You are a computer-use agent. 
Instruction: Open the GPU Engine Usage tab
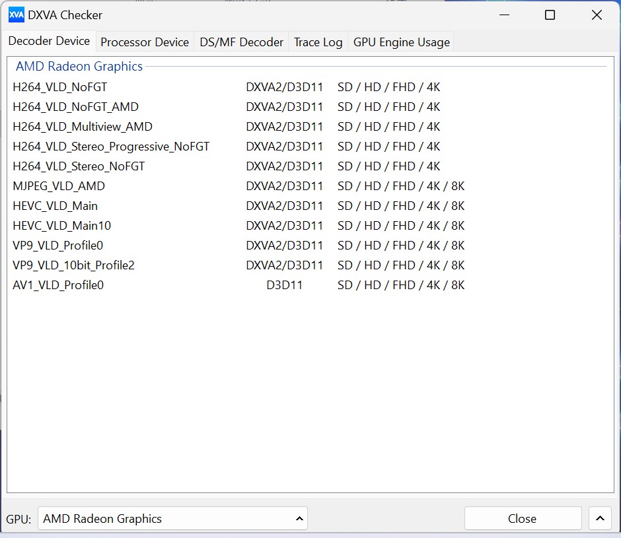coord(401,42)
